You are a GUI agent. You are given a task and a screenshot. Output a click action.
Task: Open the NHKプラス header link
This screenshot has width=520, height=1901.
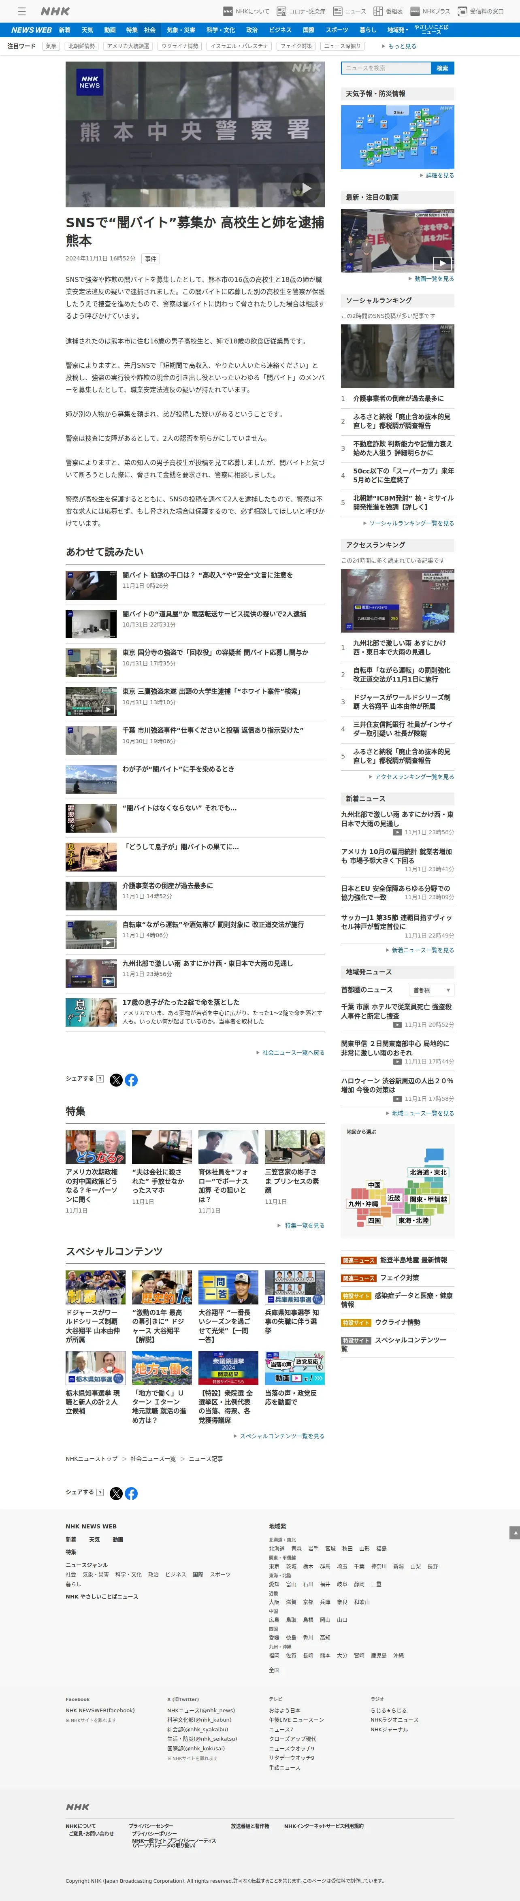pyautogui.click(x=430, y=11)
